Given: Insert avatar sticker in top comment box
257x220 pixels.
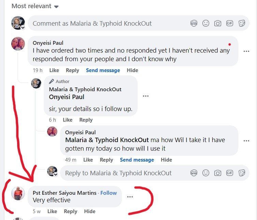Looking at the screenshot, I should point(194,23).
